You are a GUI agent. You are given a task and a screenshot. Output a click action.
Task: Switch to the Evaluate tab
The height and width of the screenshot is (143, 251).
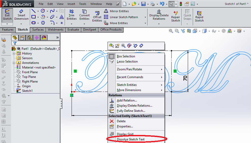(73, 30)
